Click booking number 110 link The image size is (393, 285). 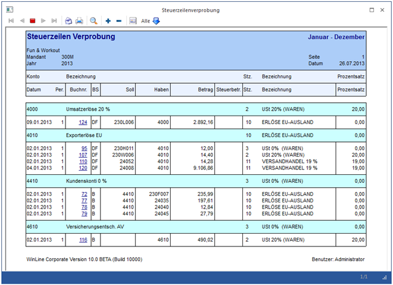point(83,161)
